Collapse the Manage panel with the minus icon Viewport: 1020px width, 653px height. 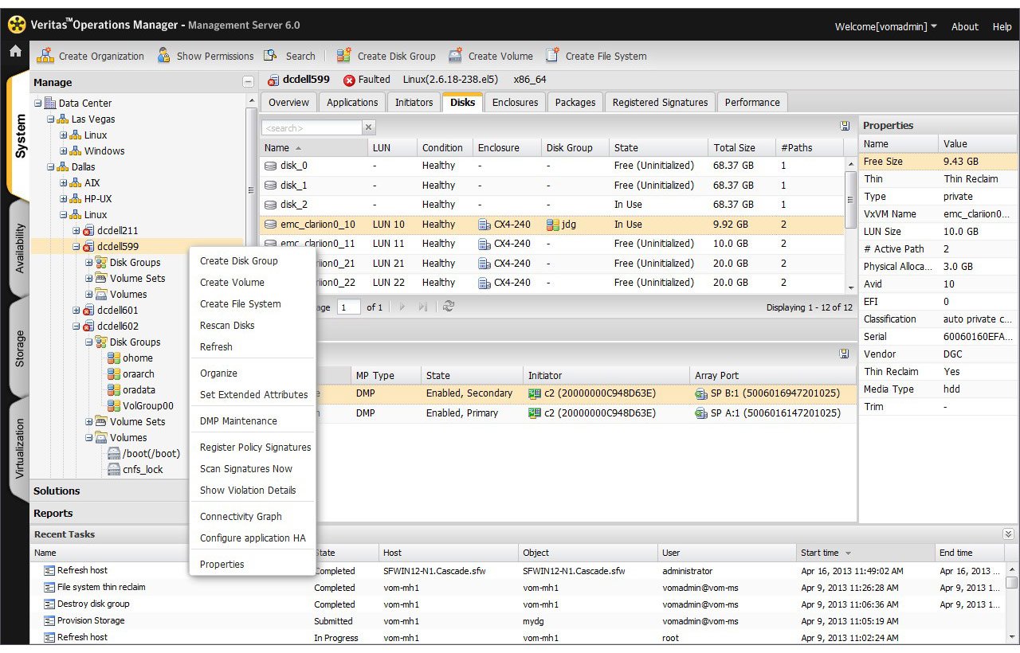click(249, 82)
